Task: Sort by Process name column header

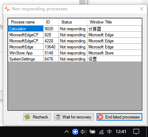Action: click(26, 22)
